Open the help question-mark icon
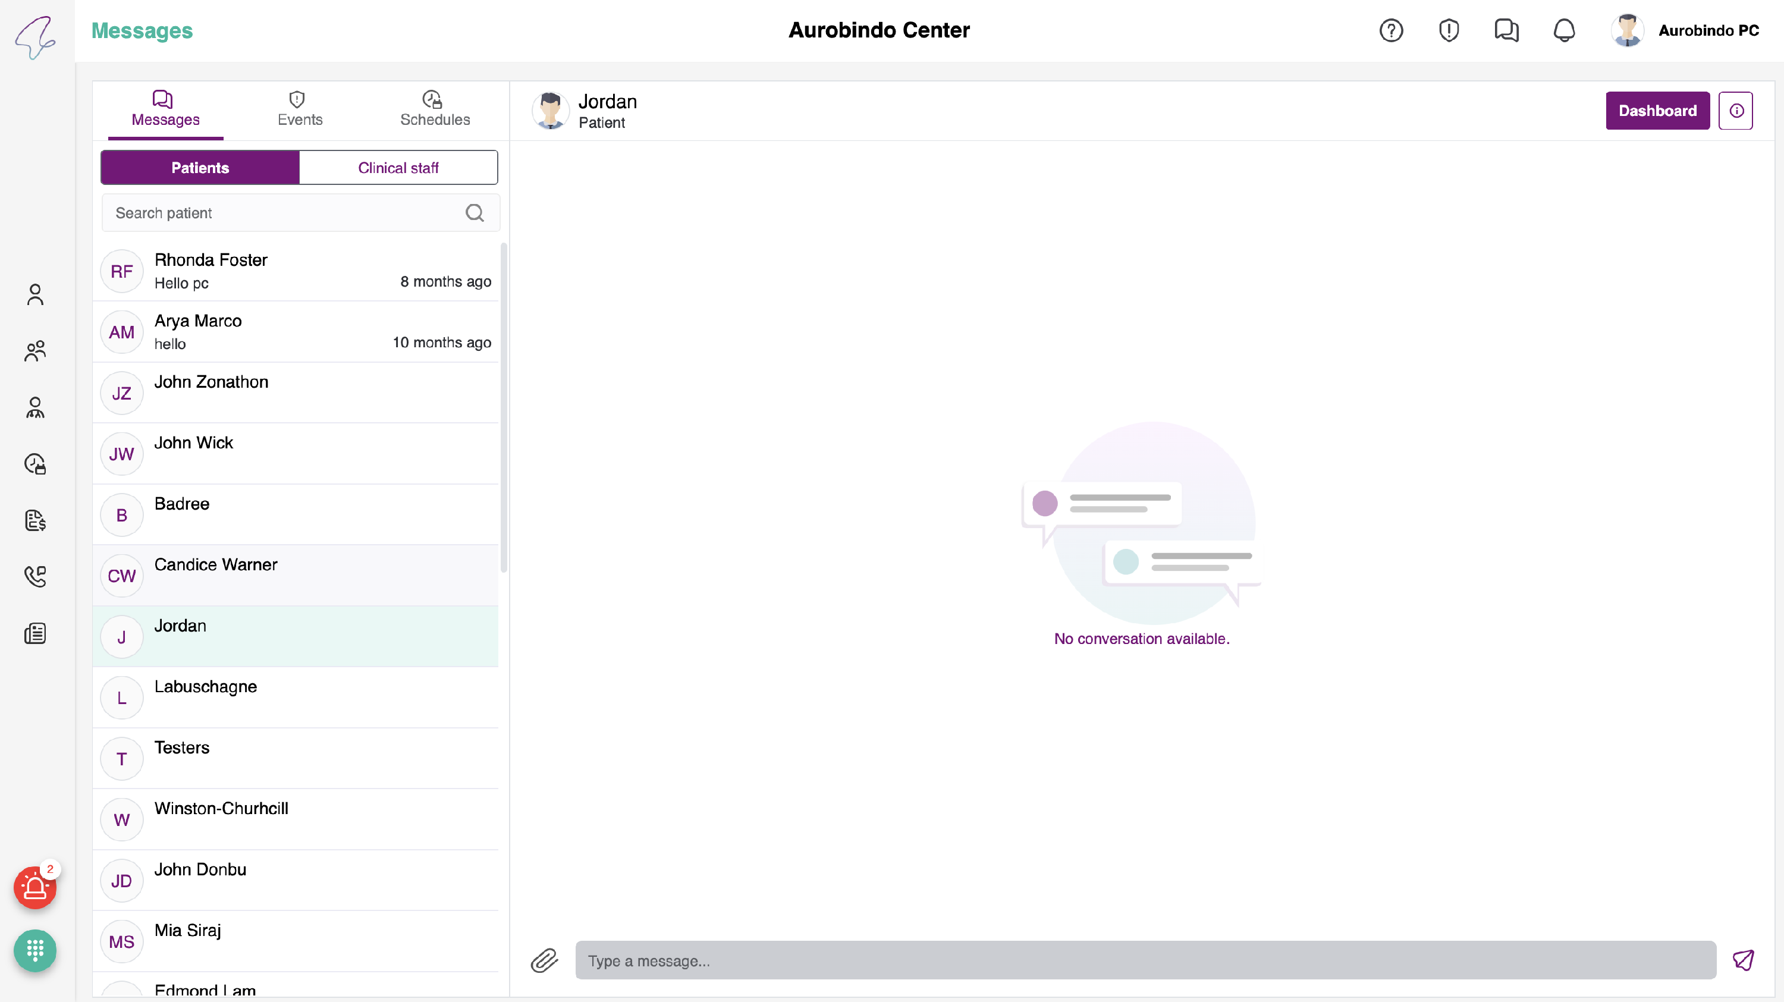The width and height of the screenshot is (1784, 1002). (x=1391, y=30)
